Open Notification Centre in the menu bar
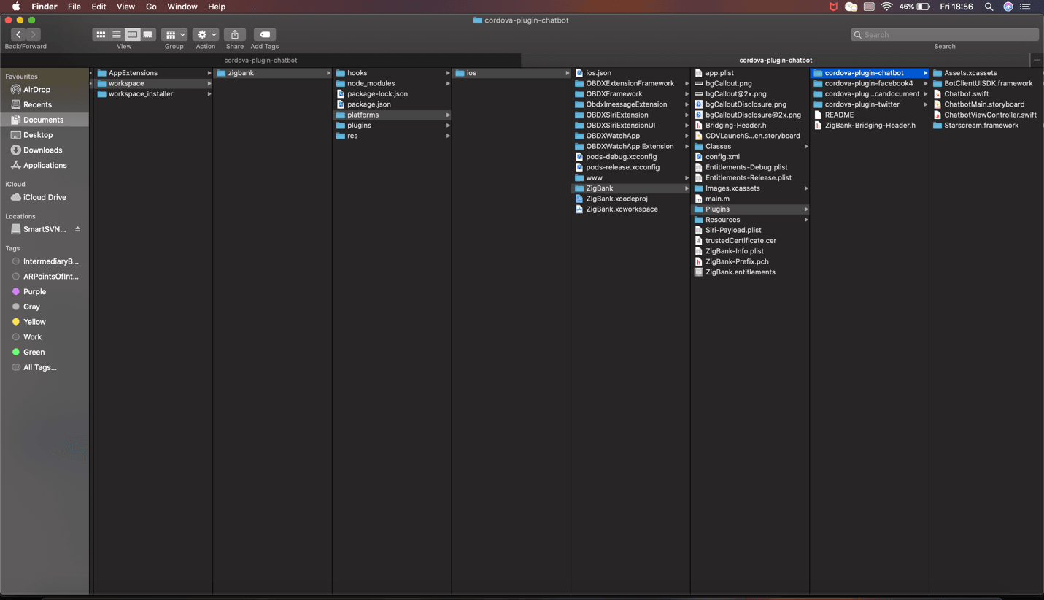1044x600 pixels. tap(1025, 7)
